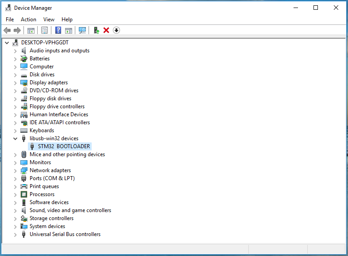
Task: Open the View menu
Action: click(x=49, y=20)
